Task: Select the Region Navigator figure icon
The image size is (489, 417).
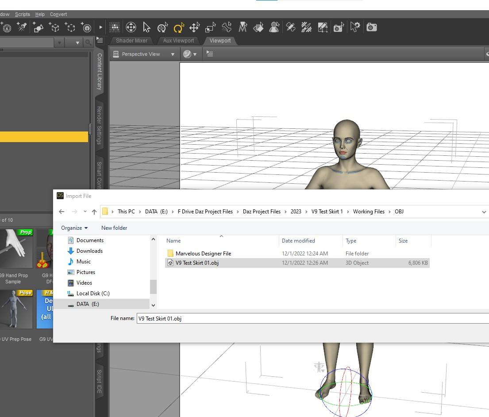Action: [274, 27]
